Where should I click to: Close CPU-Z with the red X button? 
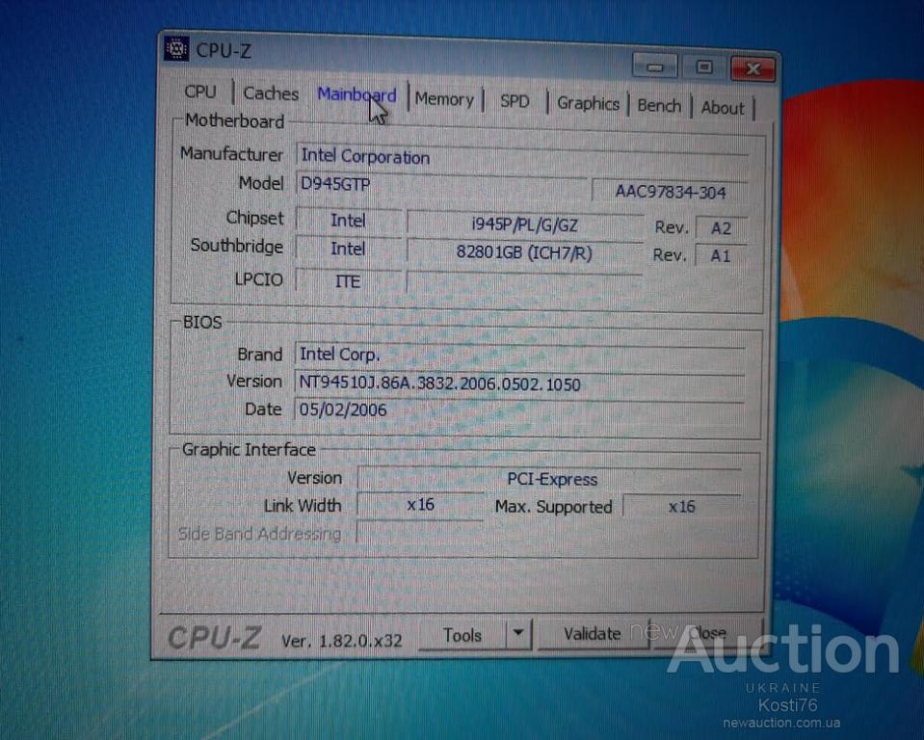pos(752,69)
